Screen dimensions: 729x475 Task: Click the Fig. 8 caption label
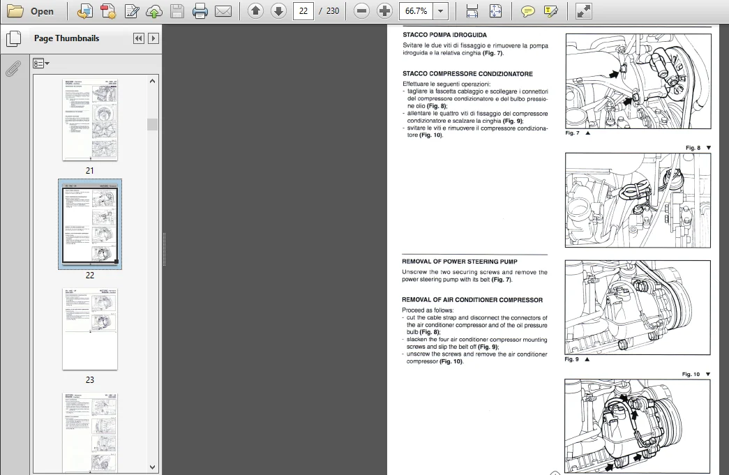[693, 148]
